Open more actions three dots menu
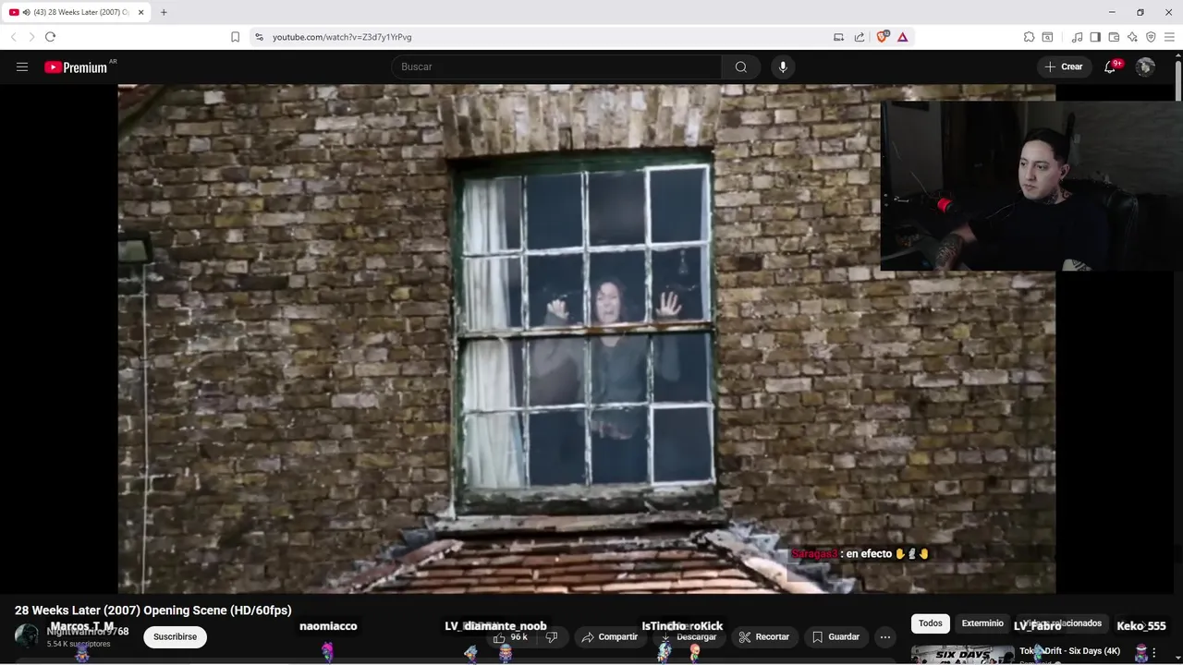This screenshot has width=1183, height=665. coord(885,637)
